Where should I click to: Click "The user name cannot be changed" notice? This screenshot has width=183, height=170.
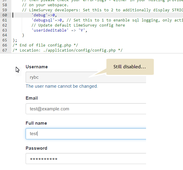[x=61, y=86]
